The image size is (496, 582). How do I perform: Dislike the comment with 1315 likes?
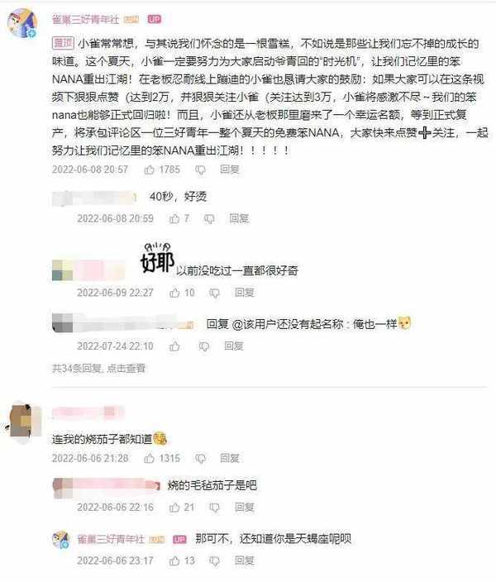click(201, 458)
